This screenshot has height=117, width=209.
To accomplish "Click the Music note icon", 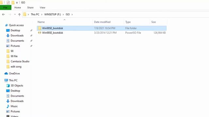I will (8, 106).
